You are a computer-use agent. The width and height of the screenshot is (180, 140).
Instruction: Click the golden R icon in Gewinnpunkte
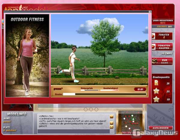(x=156, y=83)
